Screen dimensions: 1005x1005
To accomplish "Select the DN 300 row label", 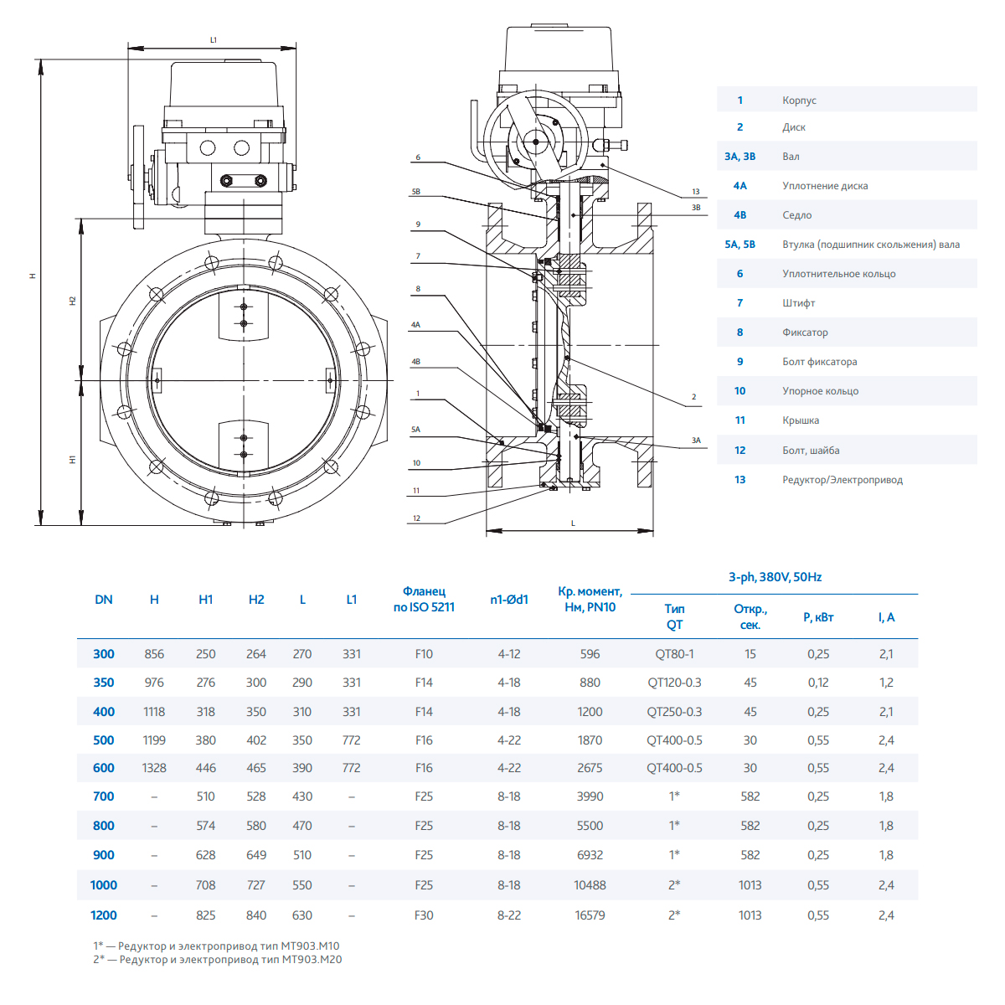I will click(x=104, y=654).
